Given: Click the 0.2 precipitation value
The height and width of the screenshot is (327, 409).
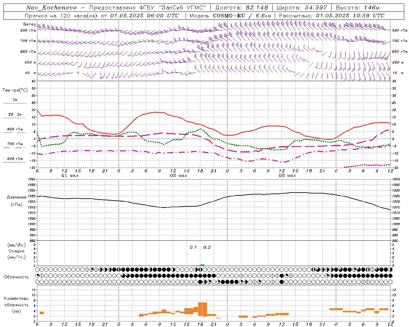Looking at the screenshot, I should [207, 247].
